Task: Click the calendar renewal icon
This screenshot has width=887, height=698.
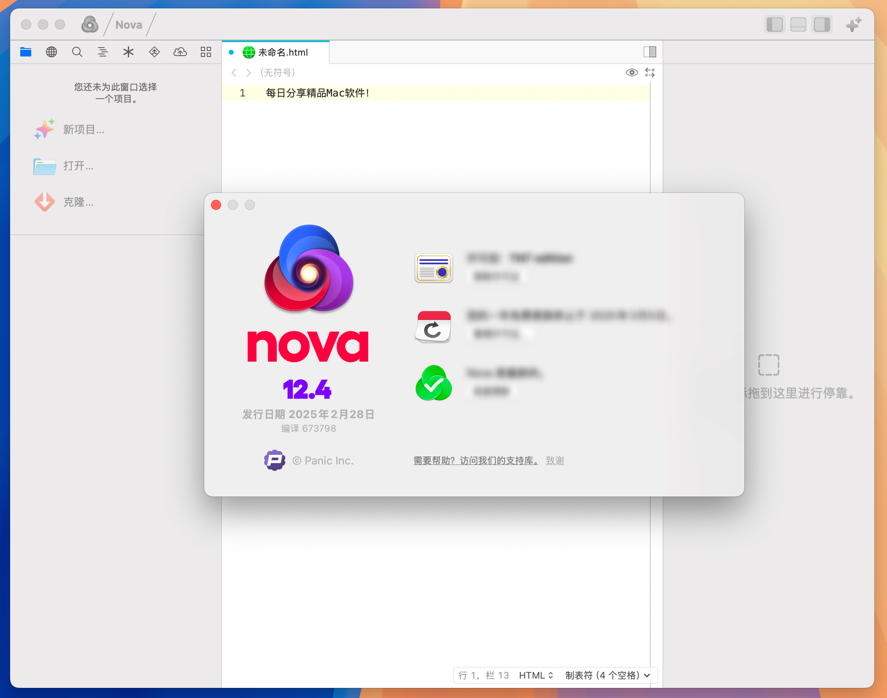Action: (x=434, y=327)
